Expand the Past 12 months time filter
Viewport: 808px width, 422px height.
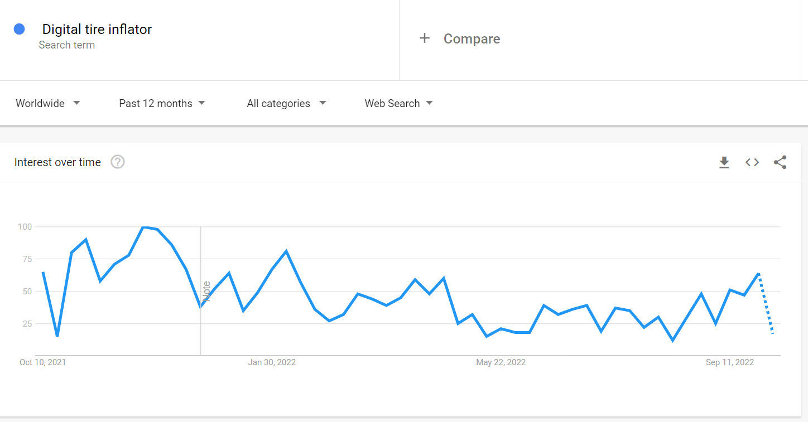pyautogui.click(x=162, y=103)
